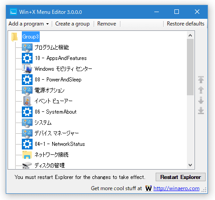The image size is (215, 200).
Task: Click the ネットワーク接続 folder icon
Action: [x=27, y=155]
